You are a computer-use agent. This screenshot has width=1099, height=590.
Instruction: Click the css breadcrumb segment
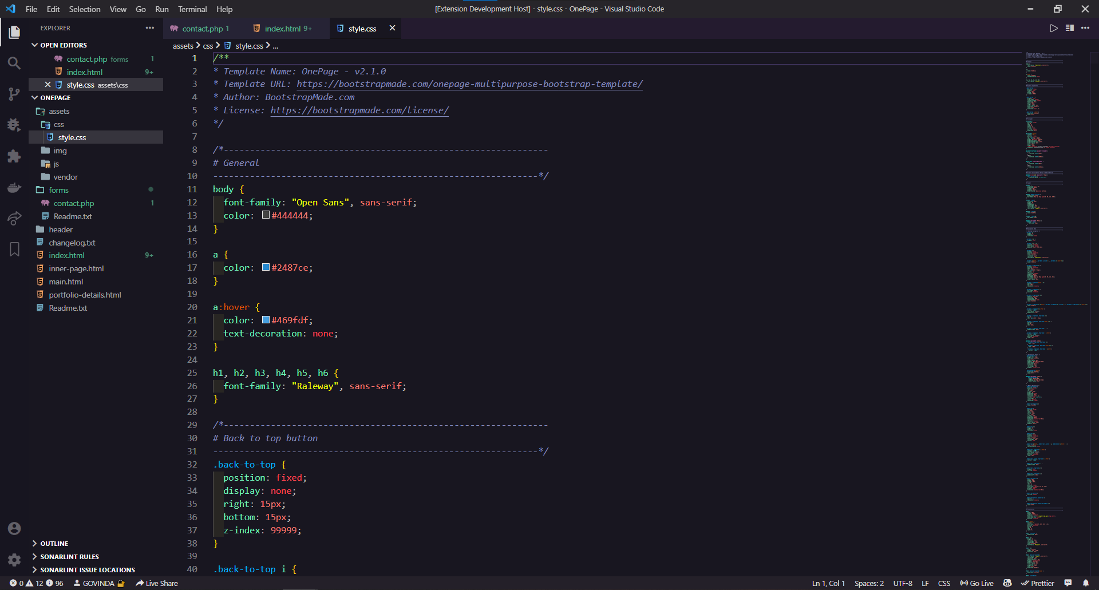click(208, 46)
